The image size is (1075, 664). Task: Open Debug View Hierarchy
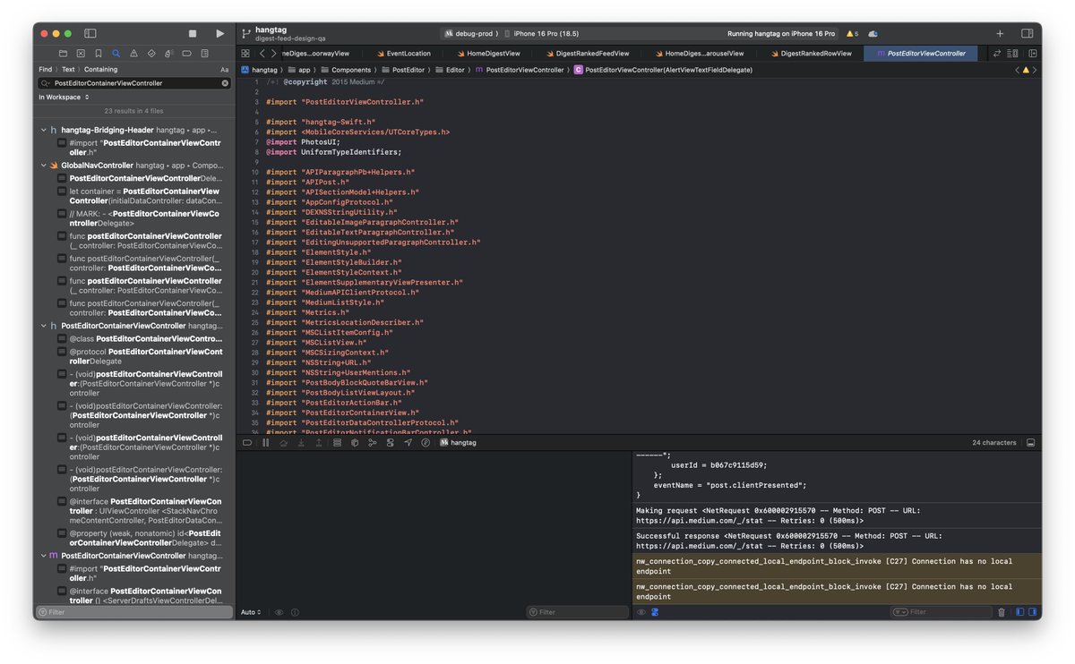(x=355, y=443)
